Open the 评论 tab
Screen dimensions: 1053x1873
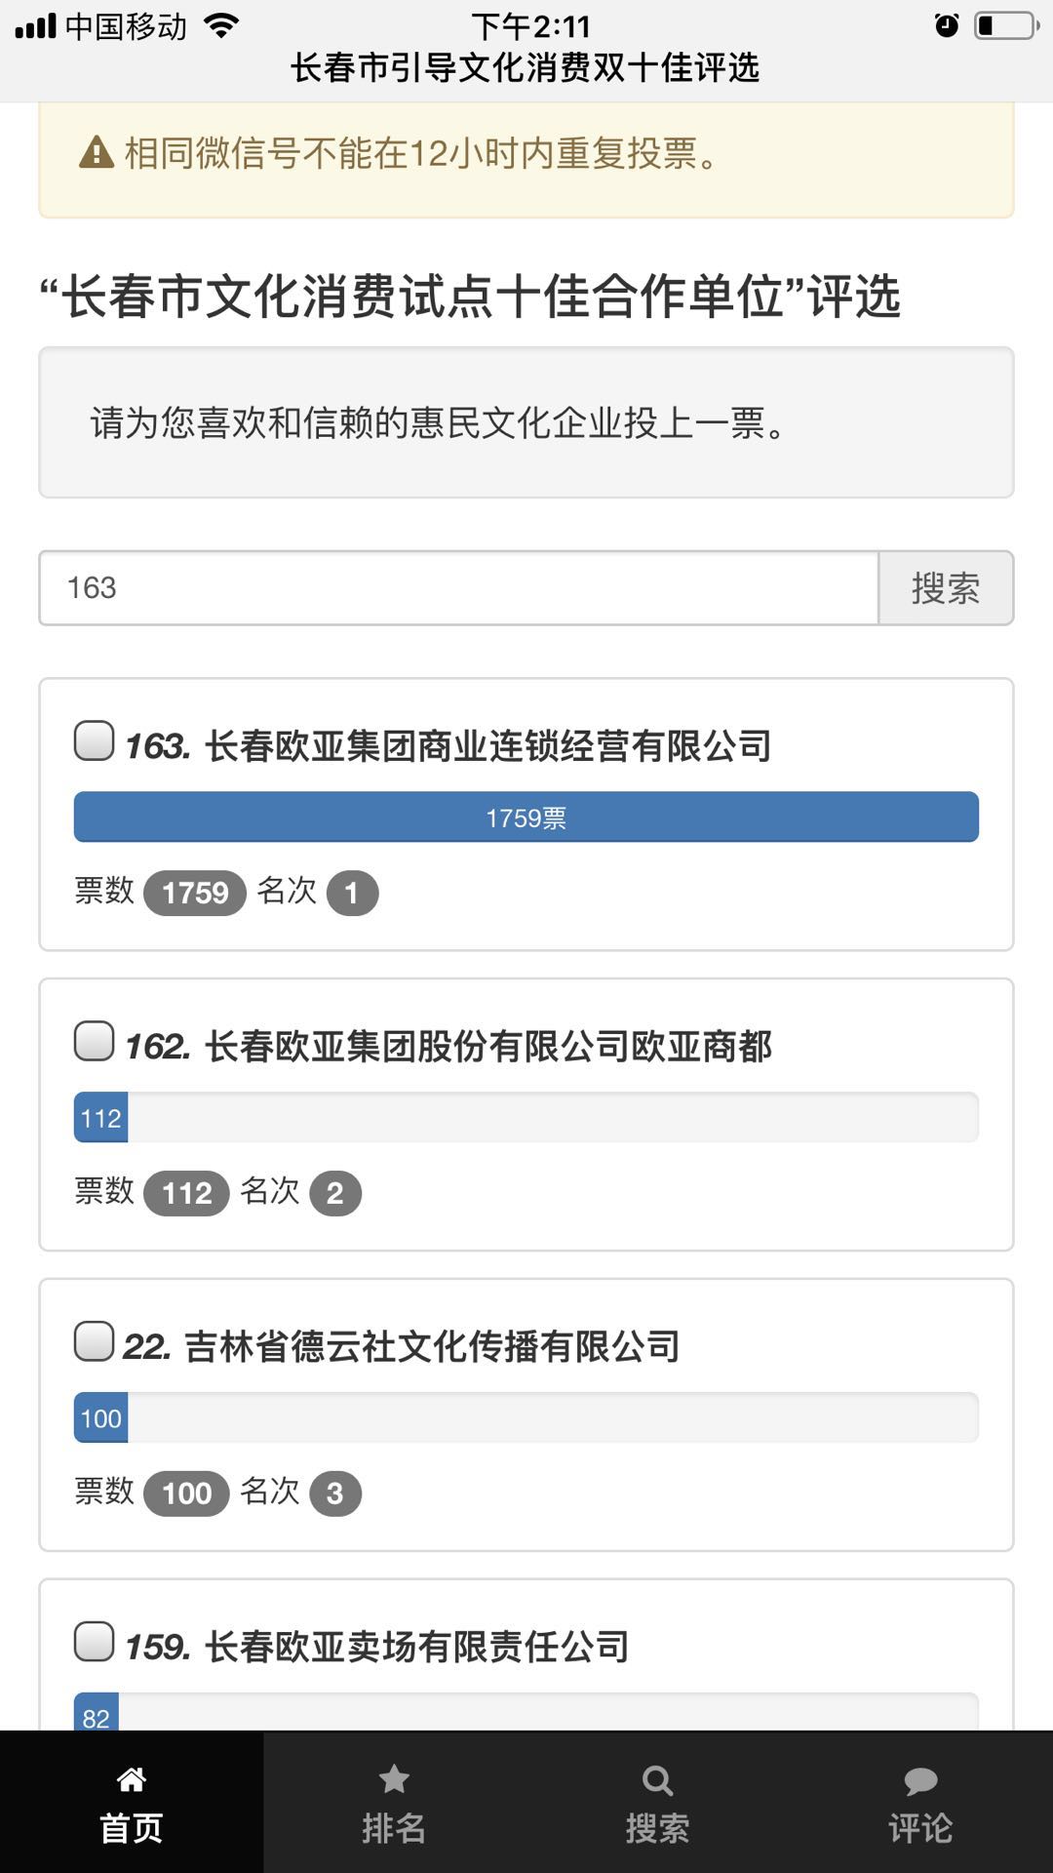920,1827
